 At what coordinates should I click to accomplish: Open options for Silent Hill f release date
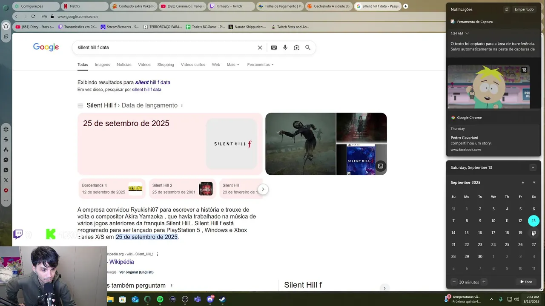[182, 105]
